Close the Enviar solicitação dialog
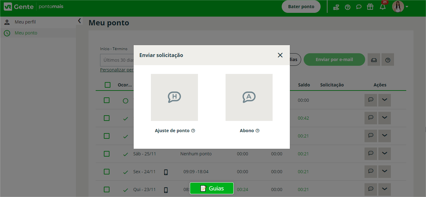The height and width of the screenshot is (197, 426). coord(280,55)
